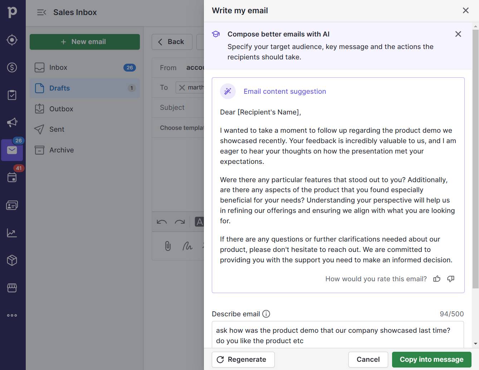Click the Describe email info icon
479x370 pixels.
(x=266, y=314)
